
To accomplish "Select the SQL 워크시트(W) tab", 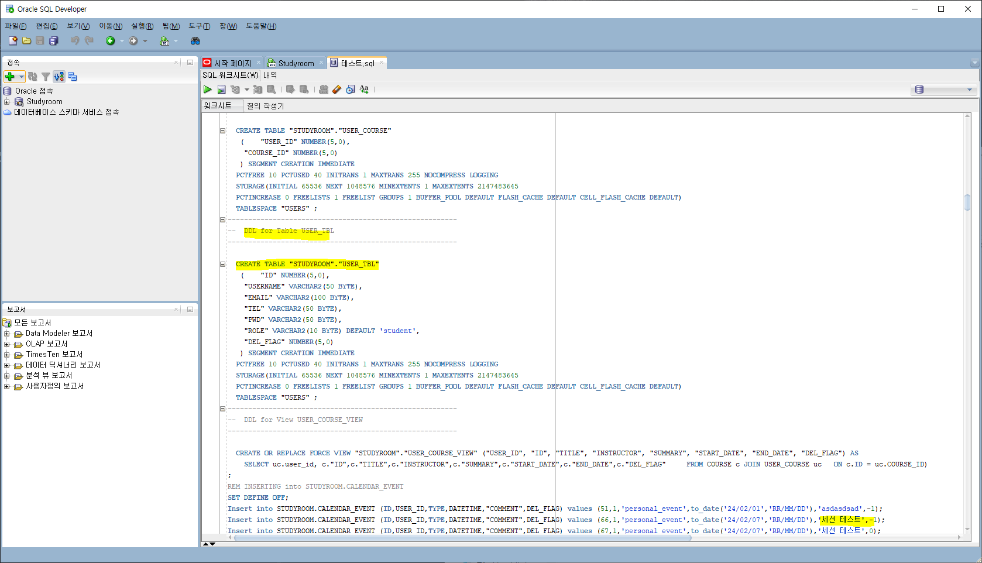I will (x=231, y=75).
